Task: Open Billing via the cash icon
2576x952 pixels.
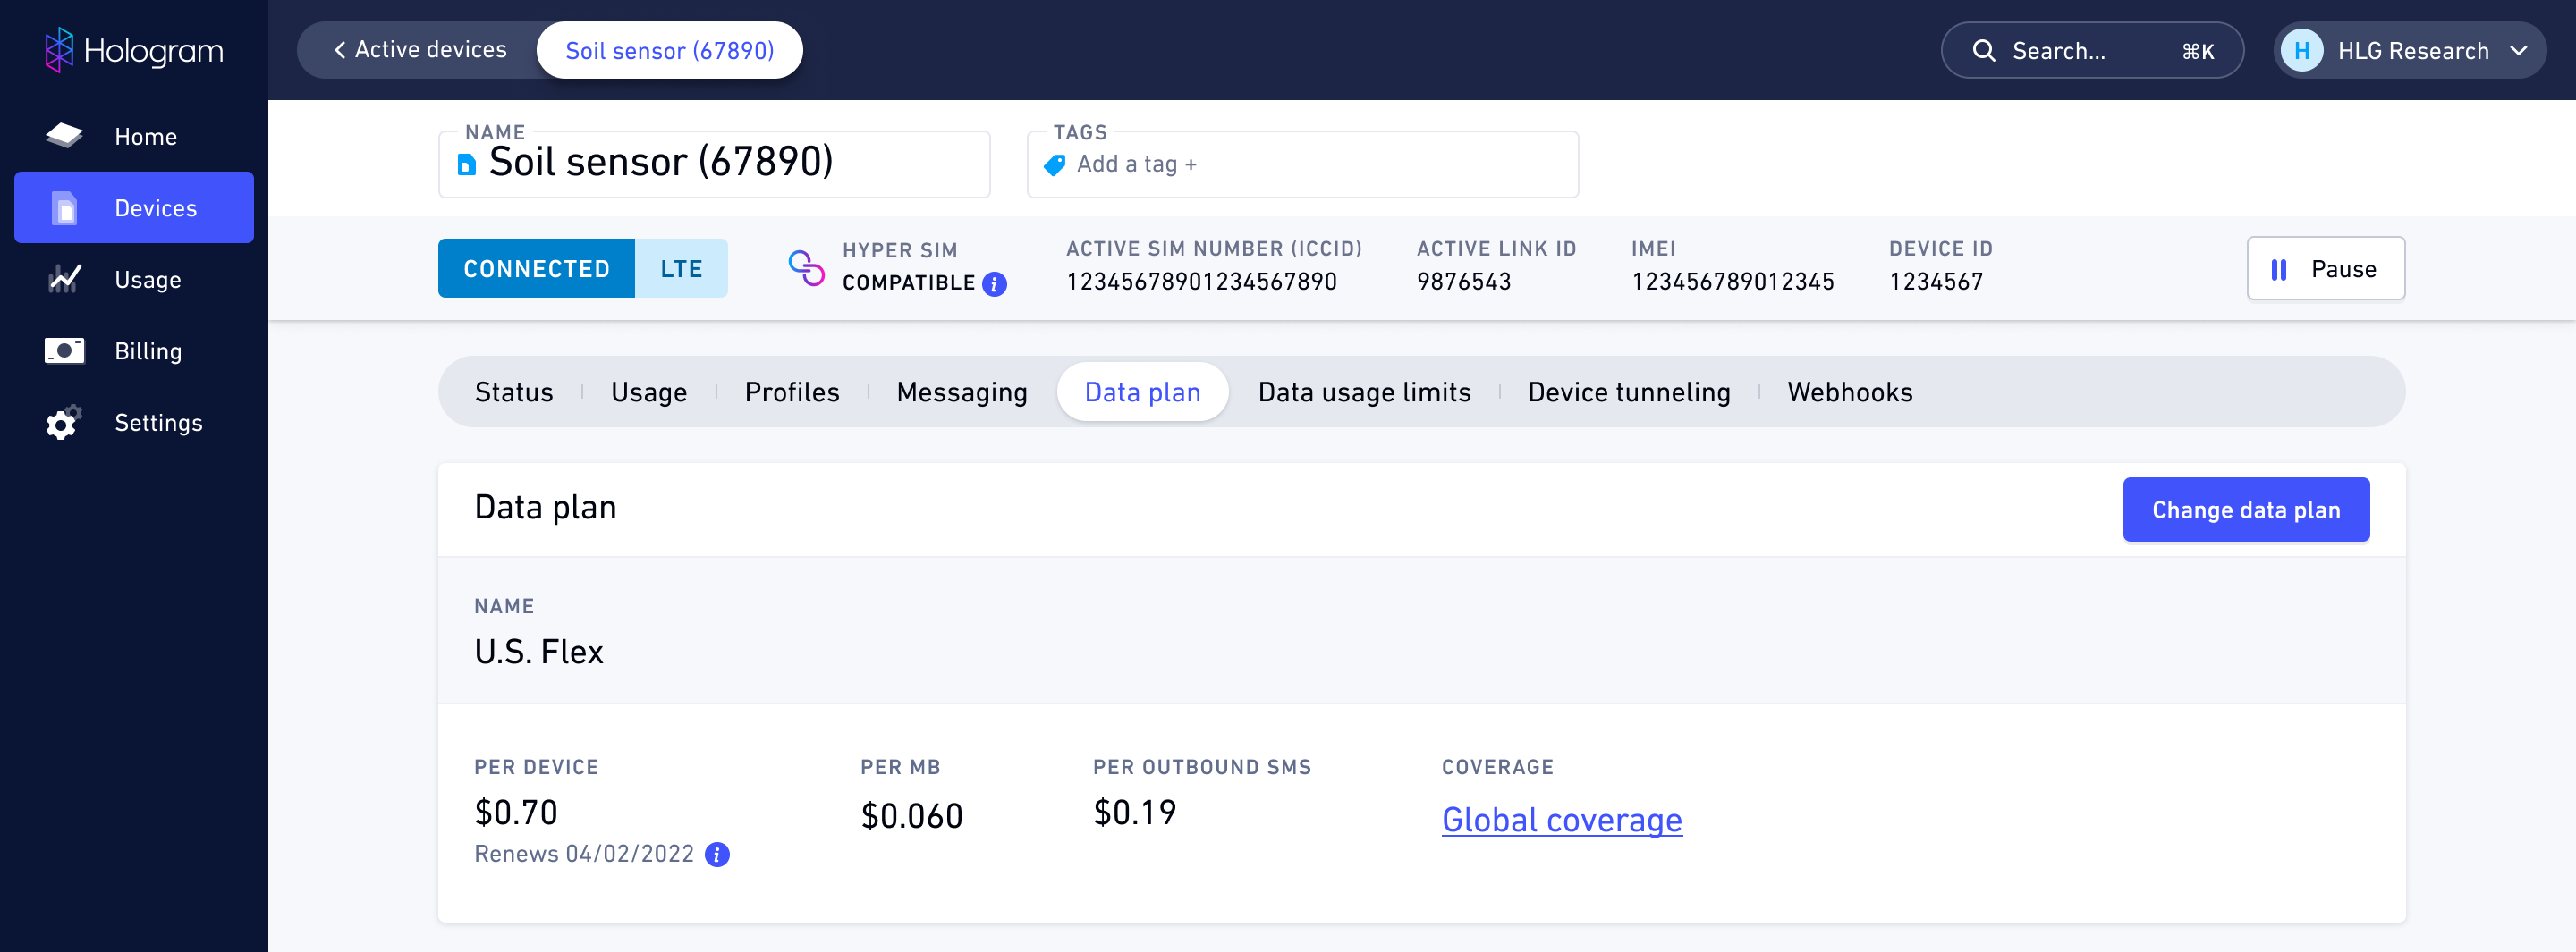Action: pyautogui.click(x=64, y=351)
